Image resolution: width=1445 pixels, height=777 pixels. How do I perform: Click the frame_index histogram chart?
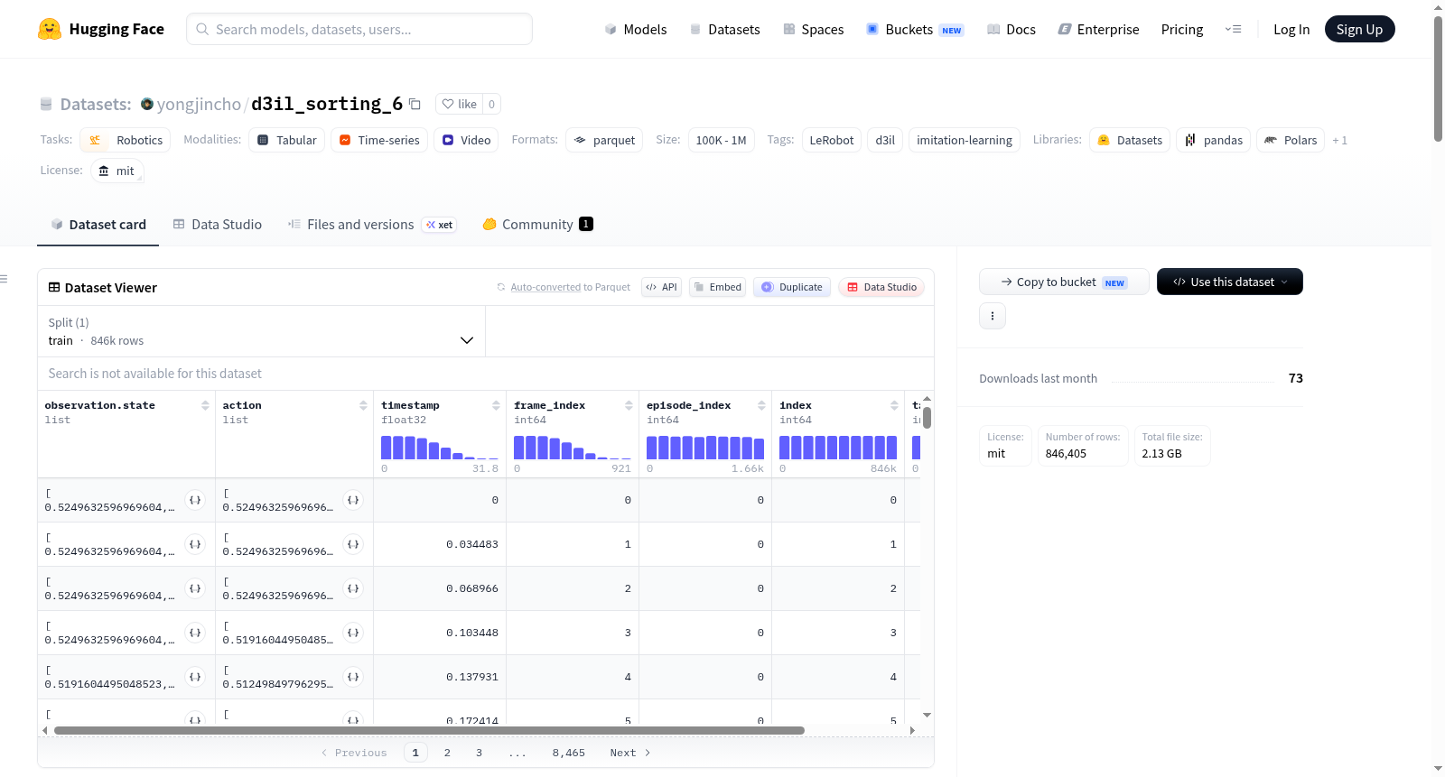573,448
